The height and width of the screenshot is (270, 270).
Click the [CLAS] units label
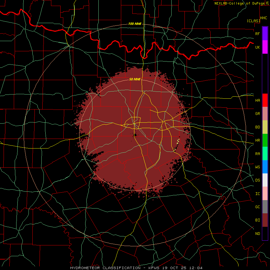tap(253, 21)
